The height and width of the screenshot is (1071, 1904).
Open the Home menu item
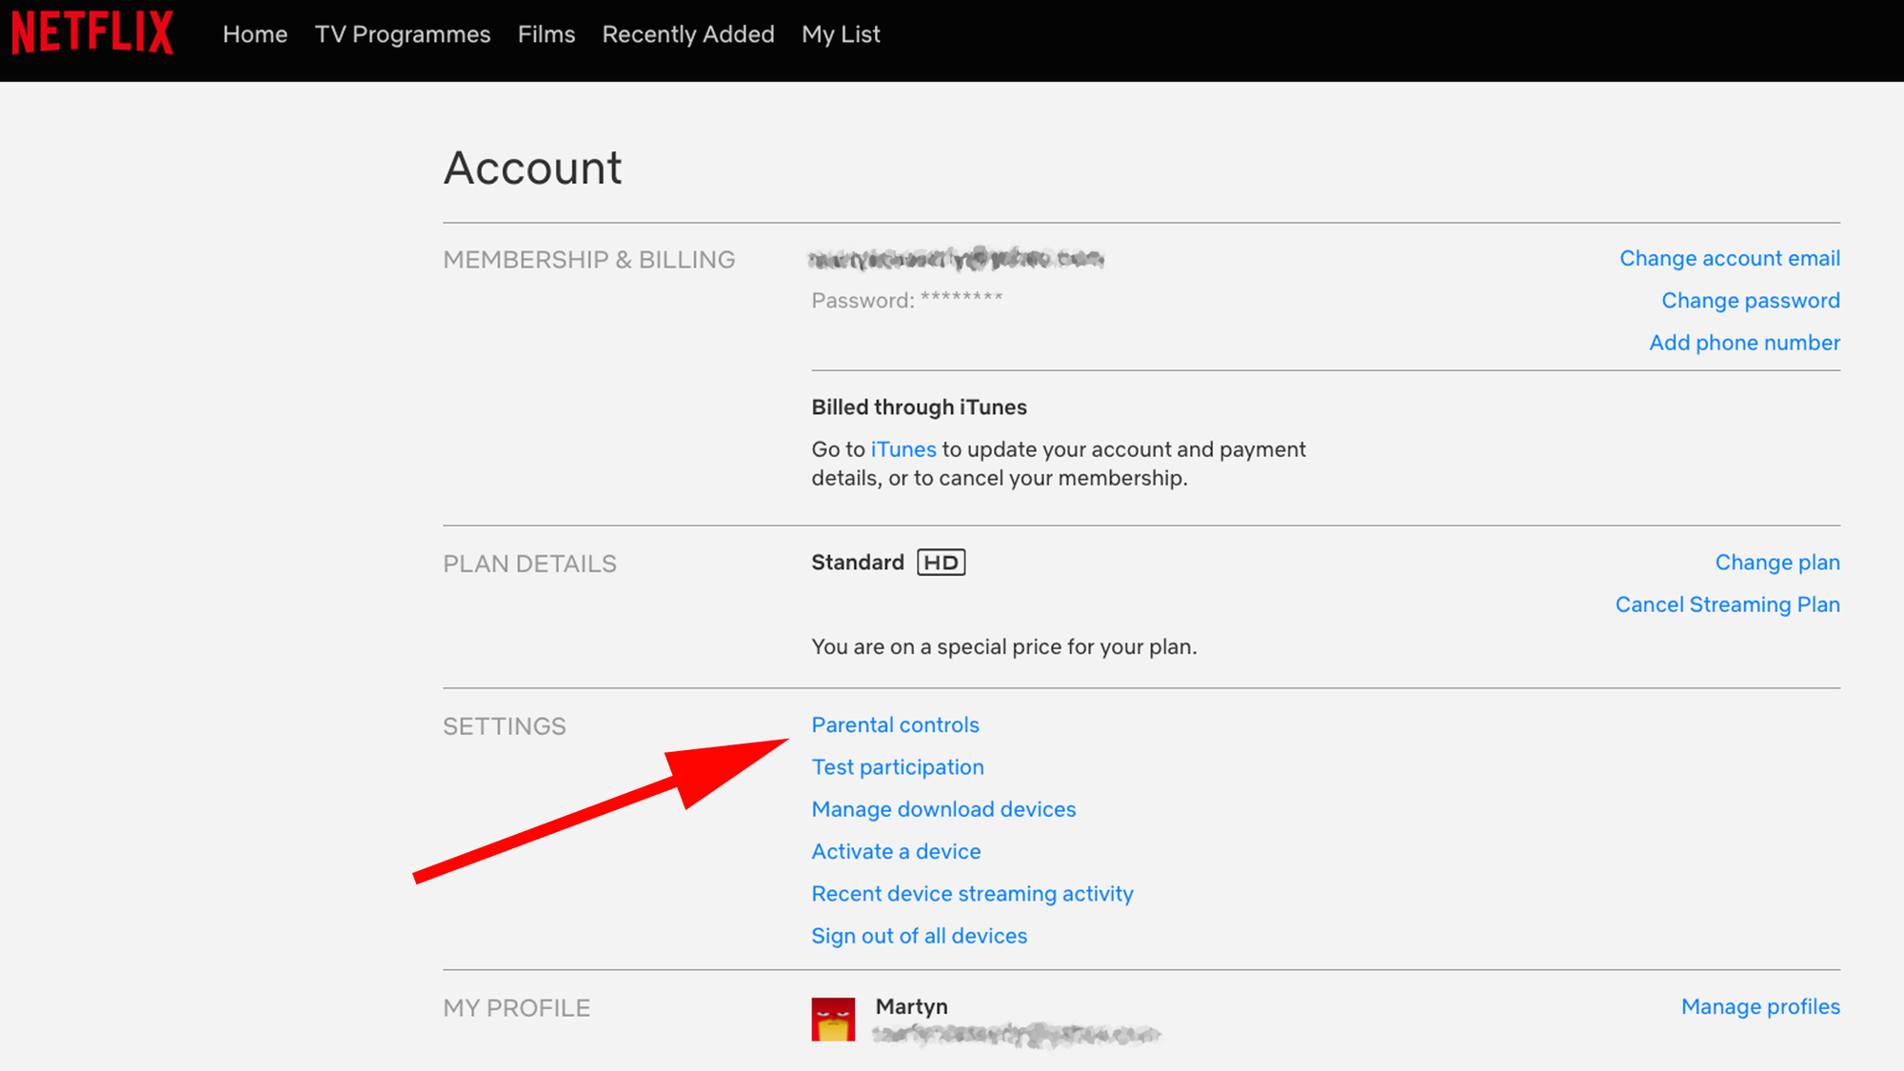coord(255,34)
